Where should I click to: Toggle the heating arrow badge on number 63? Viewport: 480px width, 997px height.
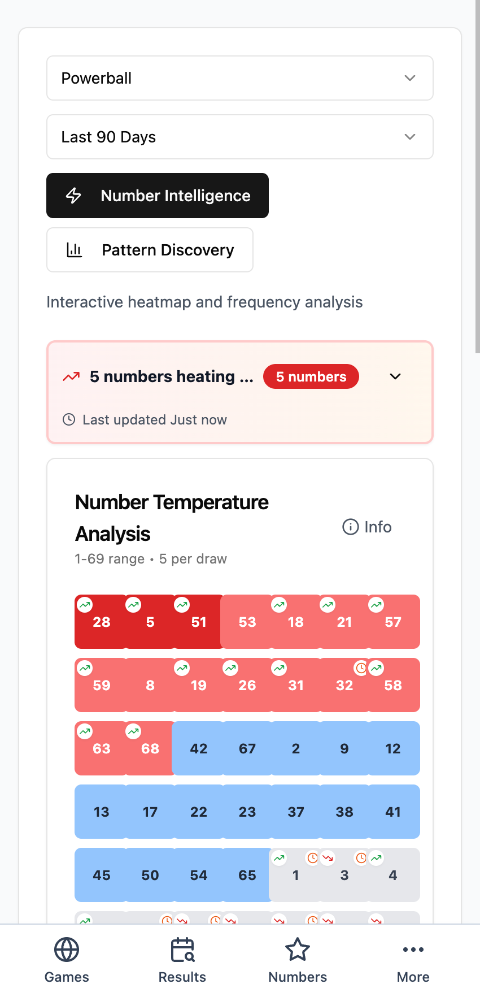coord(84,731)
